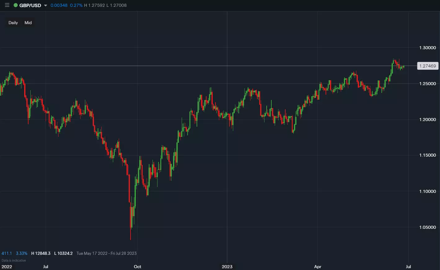440x270 pixels.
Task: Click the percentage change 0.27%
Action: 76,5
